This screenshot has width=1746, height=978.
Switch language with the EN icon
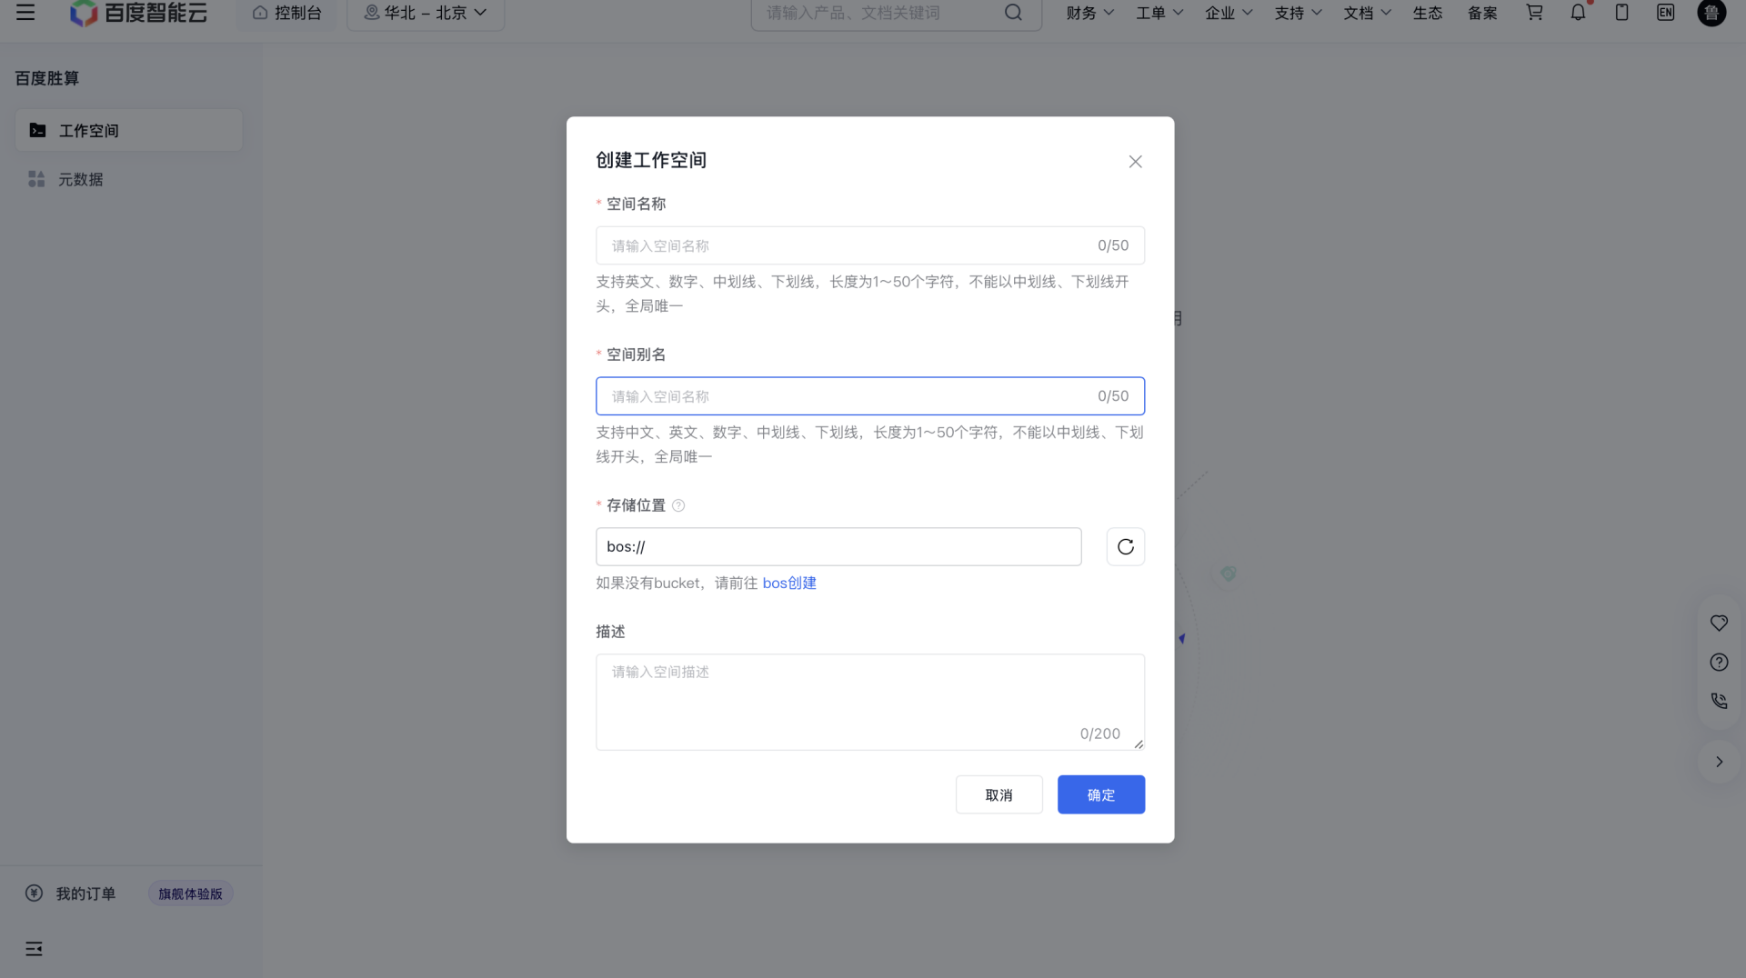pyautogui.click(x=1665, y=13)
